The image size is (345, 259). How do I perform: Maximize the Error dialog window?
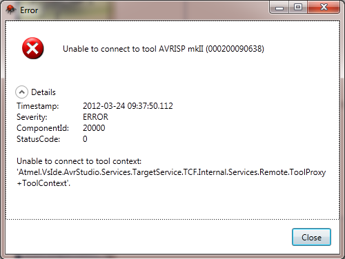click(298, 8)
